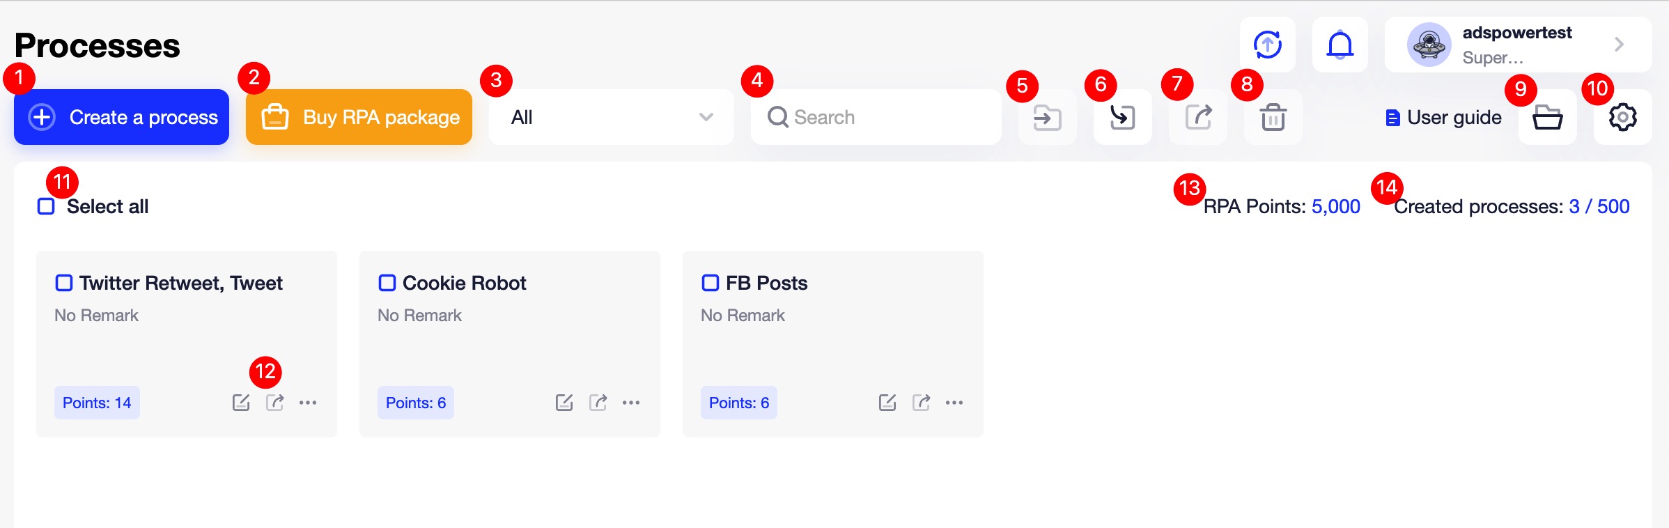Click the delete trash icon
The height and width of the screenshot is (528, 1669).
[x=1273, y=117]
